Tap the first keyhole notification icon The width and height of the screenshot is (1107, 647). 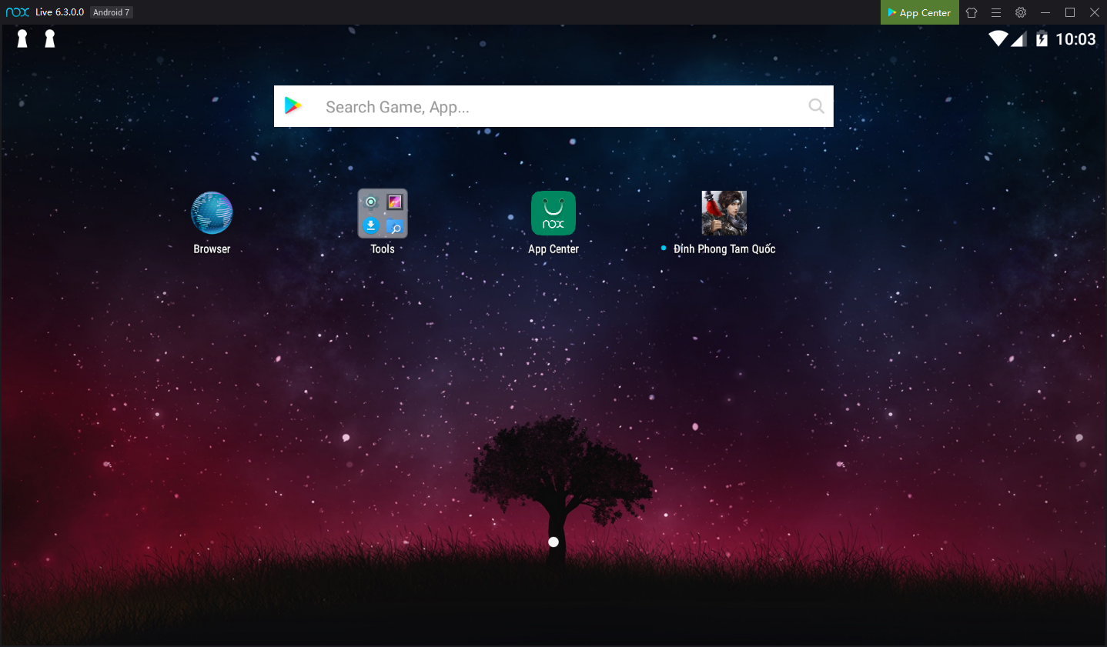tap(22, 38)
